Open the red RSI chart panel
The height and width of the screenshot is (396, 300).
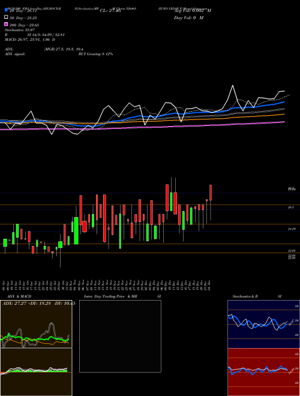point(263,372)
